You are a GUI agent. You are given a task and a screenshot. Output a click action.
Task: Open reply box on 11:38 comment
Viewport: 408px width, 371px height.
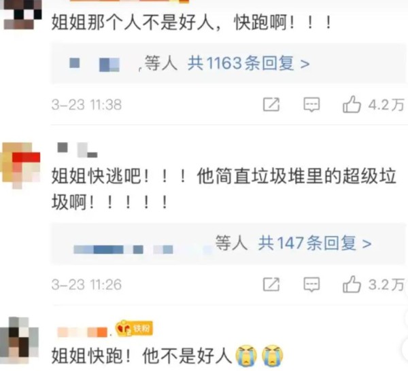click(x=311, y=105)
